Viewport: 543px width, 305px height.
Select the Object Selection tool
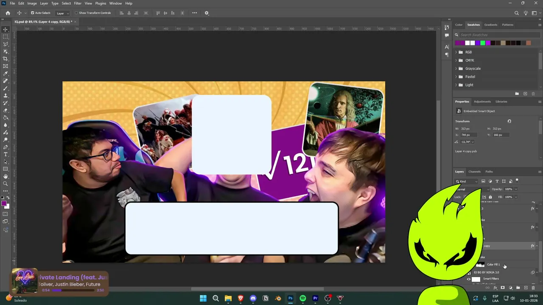6,51
